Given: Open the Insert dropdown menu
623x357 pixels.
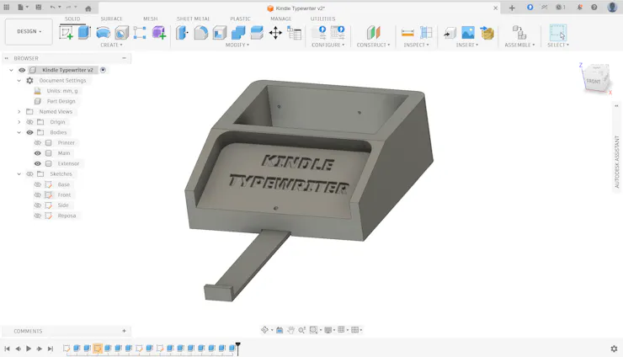Looking at the screenshot, I should pos(467,45).
